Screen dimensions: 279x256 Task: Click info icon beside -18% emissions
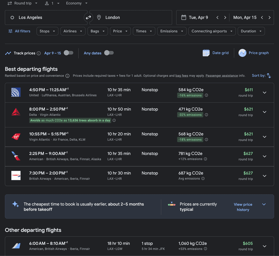pyautogui.click(x=206, y=139)
